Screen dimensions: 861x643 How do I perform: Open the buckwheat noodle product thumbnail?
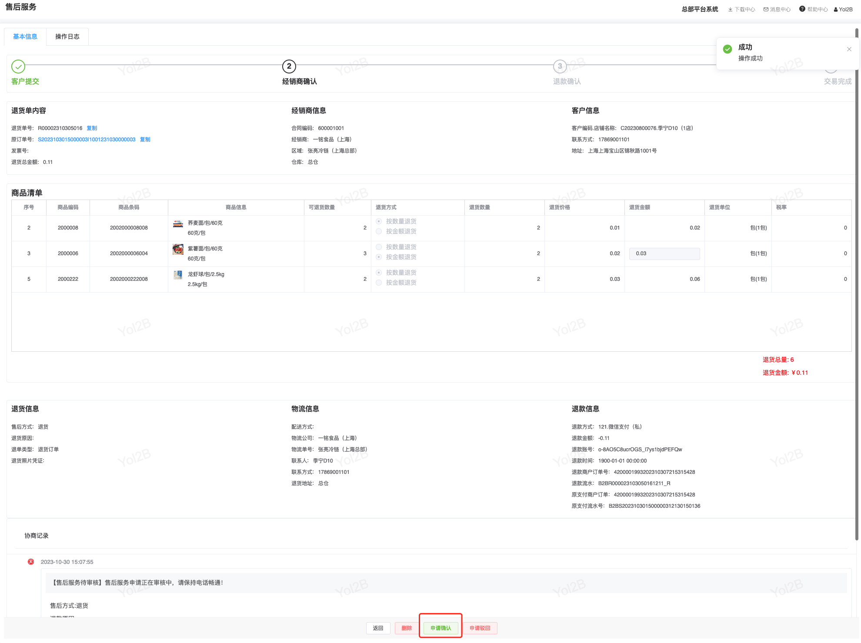(178, 224)
